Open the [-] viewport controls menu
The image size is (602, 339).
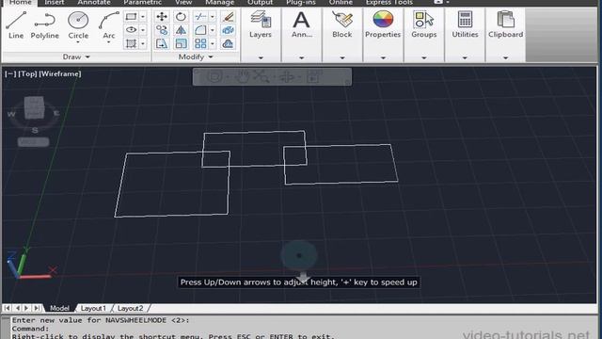click(10, 73)
